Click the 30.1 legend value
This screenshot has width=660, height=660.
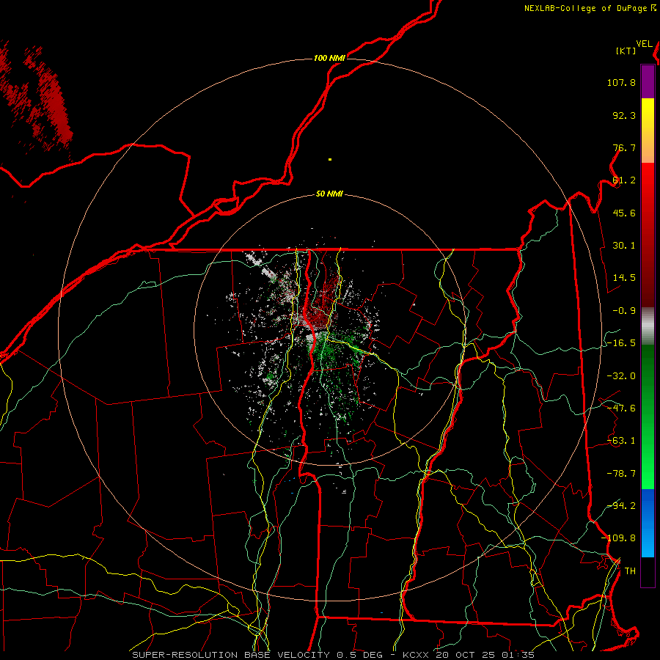[624, 246]
